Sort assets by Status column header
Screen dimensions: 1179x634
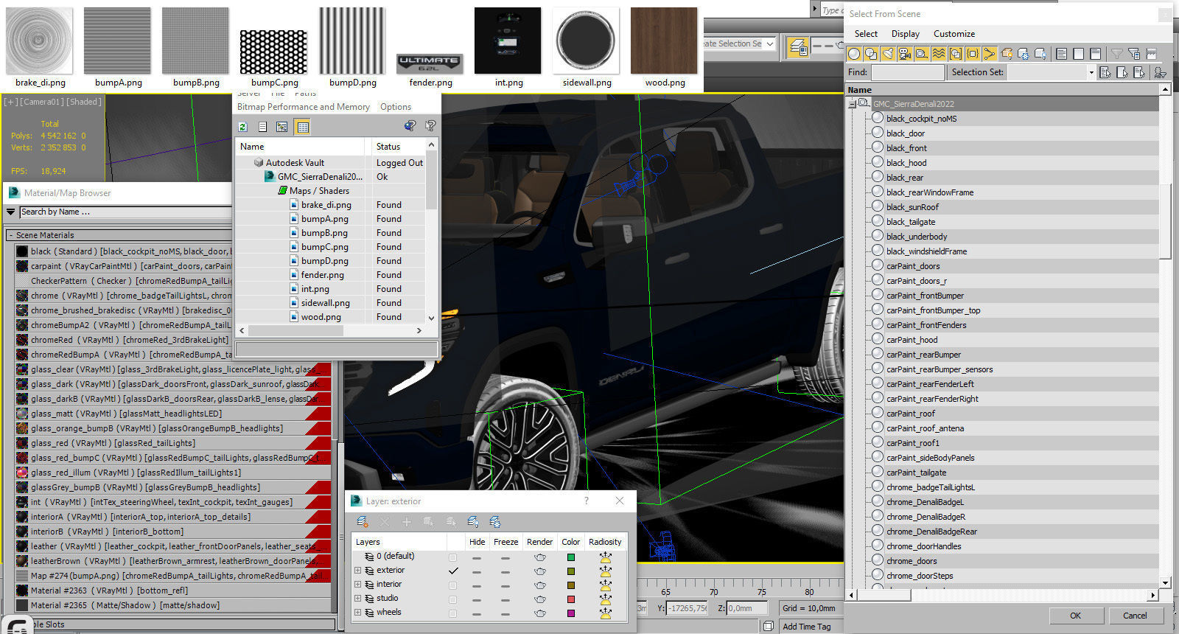(397, 147)
